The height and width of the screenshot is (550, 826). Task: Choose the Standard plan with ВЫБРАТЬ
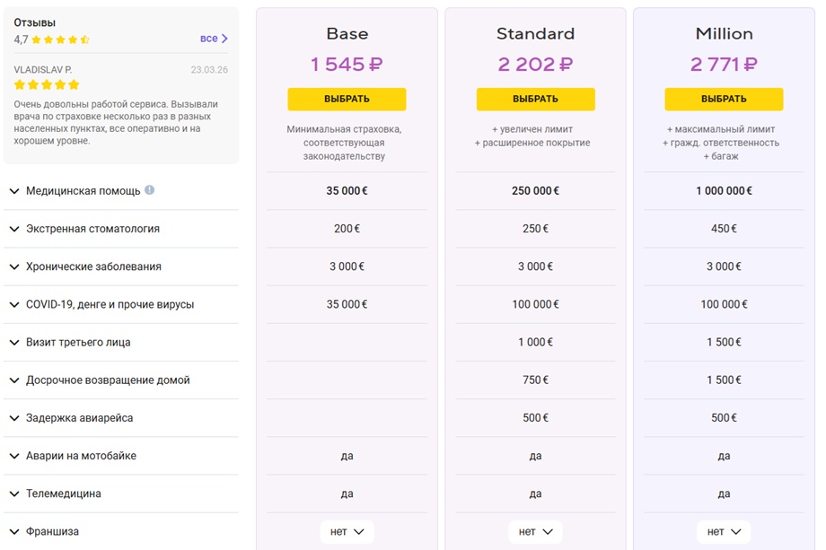point(536,99)
